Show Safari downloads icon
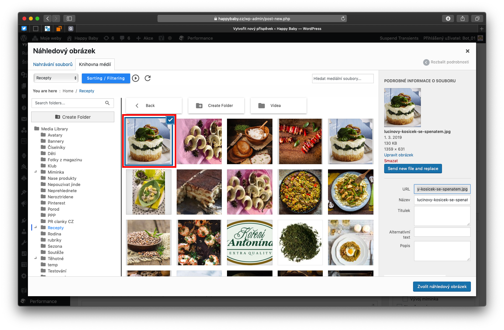 (x=448, y=19)
